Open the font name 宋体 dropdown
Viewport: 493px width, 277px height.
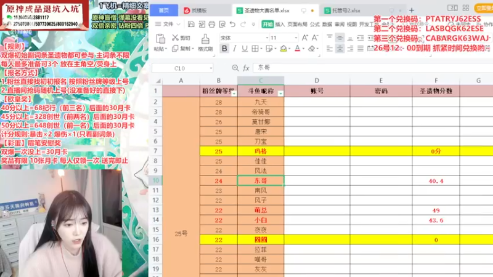pyautogui.click(x=267, y=38)
